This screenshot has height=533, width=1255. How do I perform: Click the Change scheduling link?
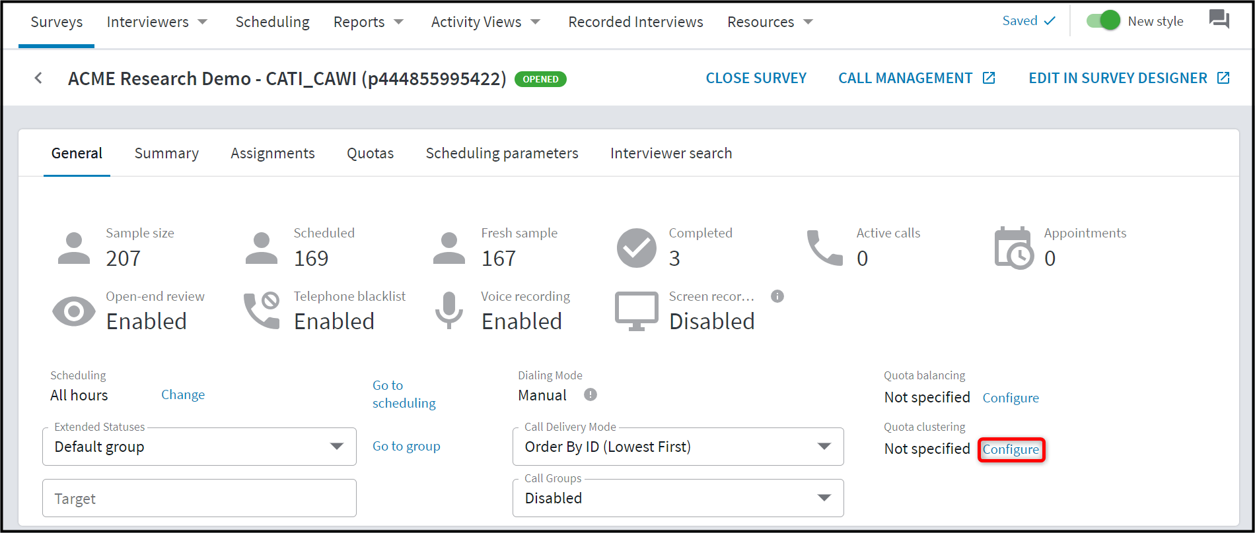tap(183, 394)
